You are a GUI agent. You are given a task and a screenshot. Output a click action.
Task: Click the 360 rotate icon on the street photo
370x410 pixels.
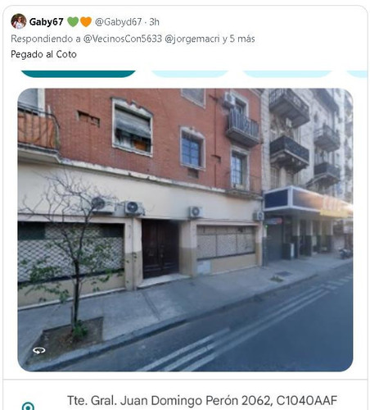point(38,350)
